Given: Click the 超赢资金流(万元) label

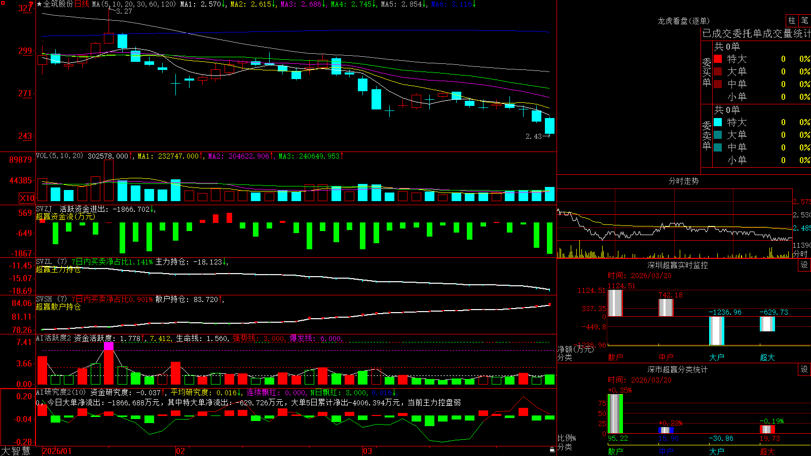Looking at the screenshot, I should 65,216.
